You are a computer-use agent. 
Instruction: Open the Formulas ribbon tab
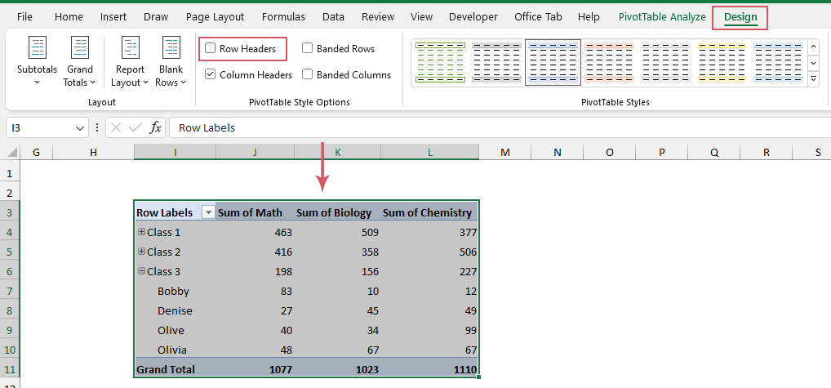pyautogui.click(x=283, y=16)
